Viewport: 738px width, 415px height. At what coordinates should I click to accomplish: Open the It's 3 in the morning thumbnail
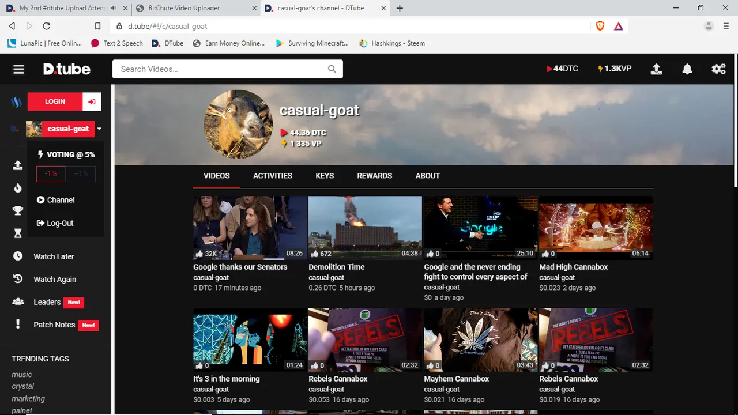tap(250, 339)
